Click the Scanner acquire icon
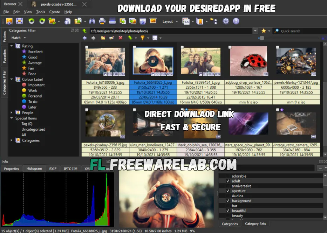327x233 pixels. coord(113,21)
